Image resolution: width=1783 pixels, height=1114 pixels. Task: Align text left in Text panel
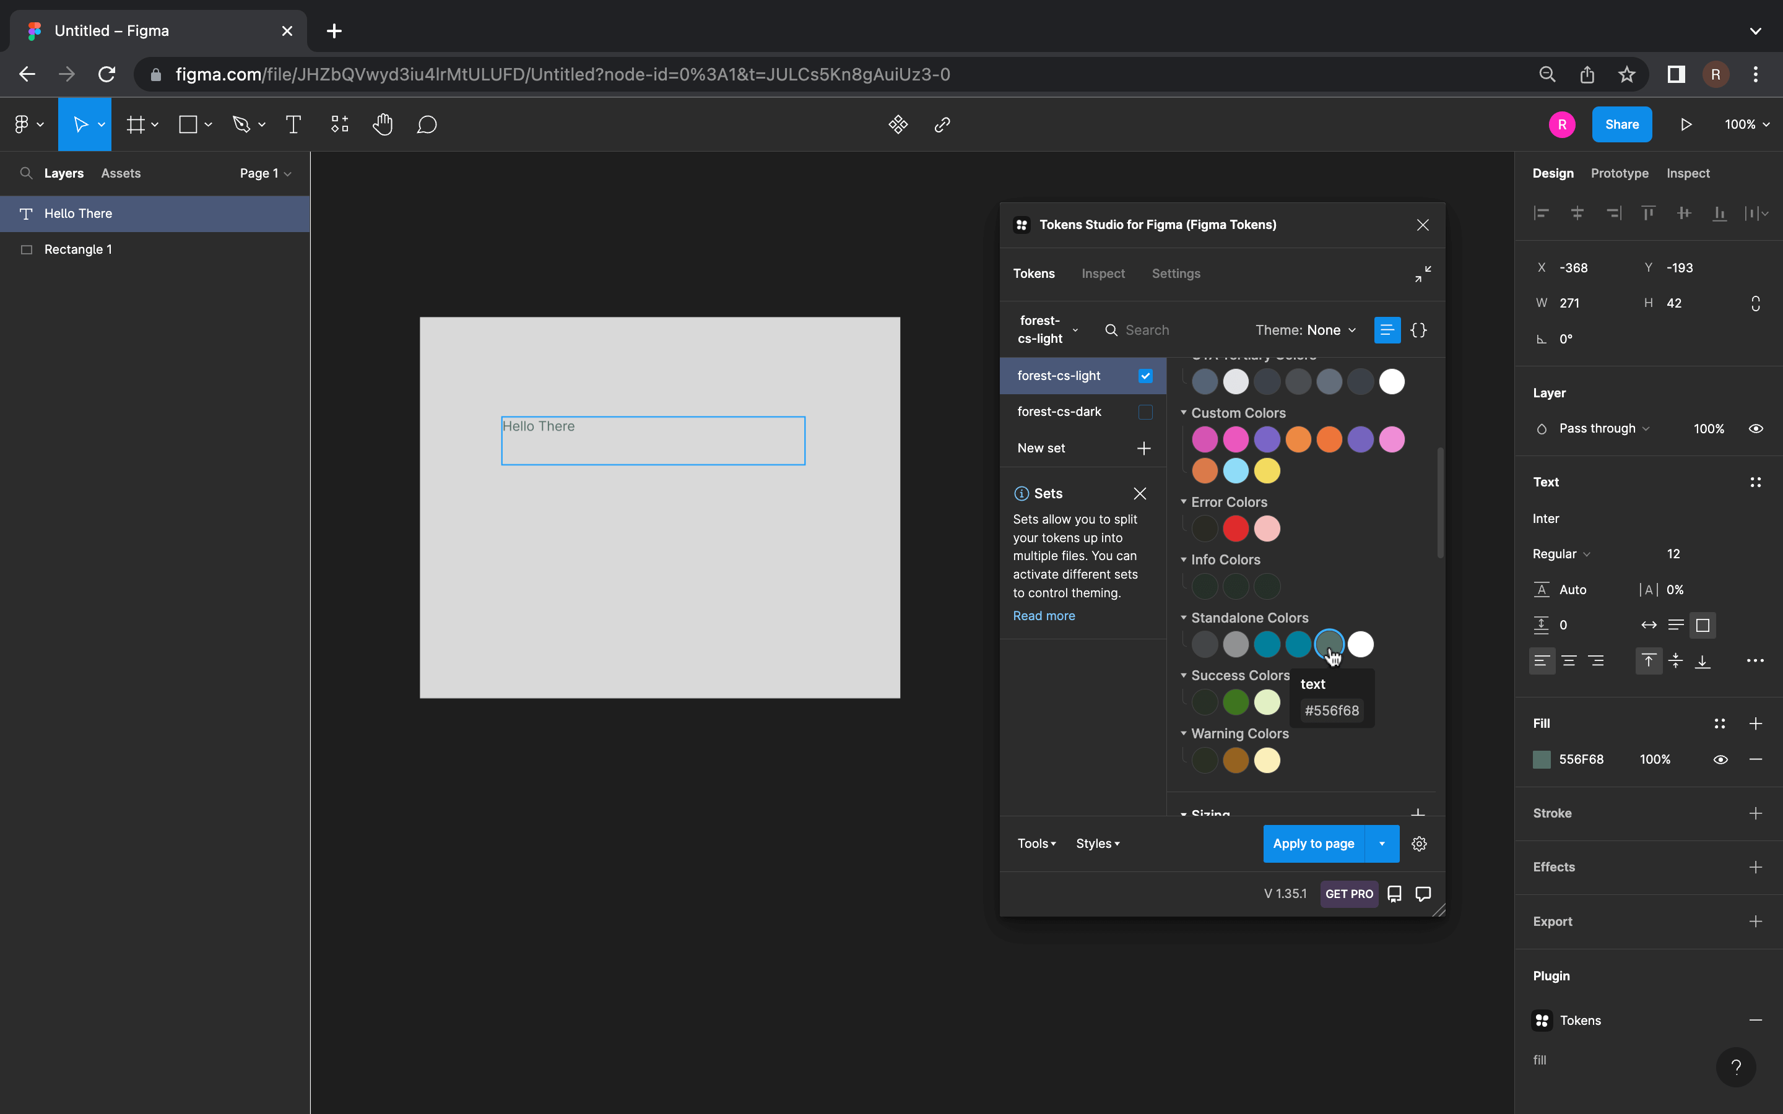point(1542,661)
